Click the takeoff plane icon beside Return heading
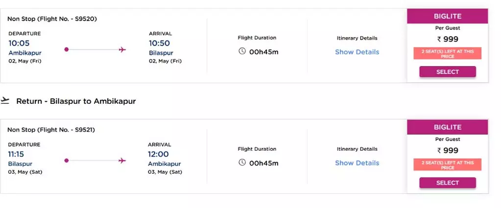This screenshot has width=501, height=208. (5, 101)
